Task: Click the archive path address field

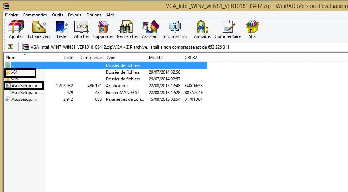Action: pyautogui.click(x=185, y=47)
